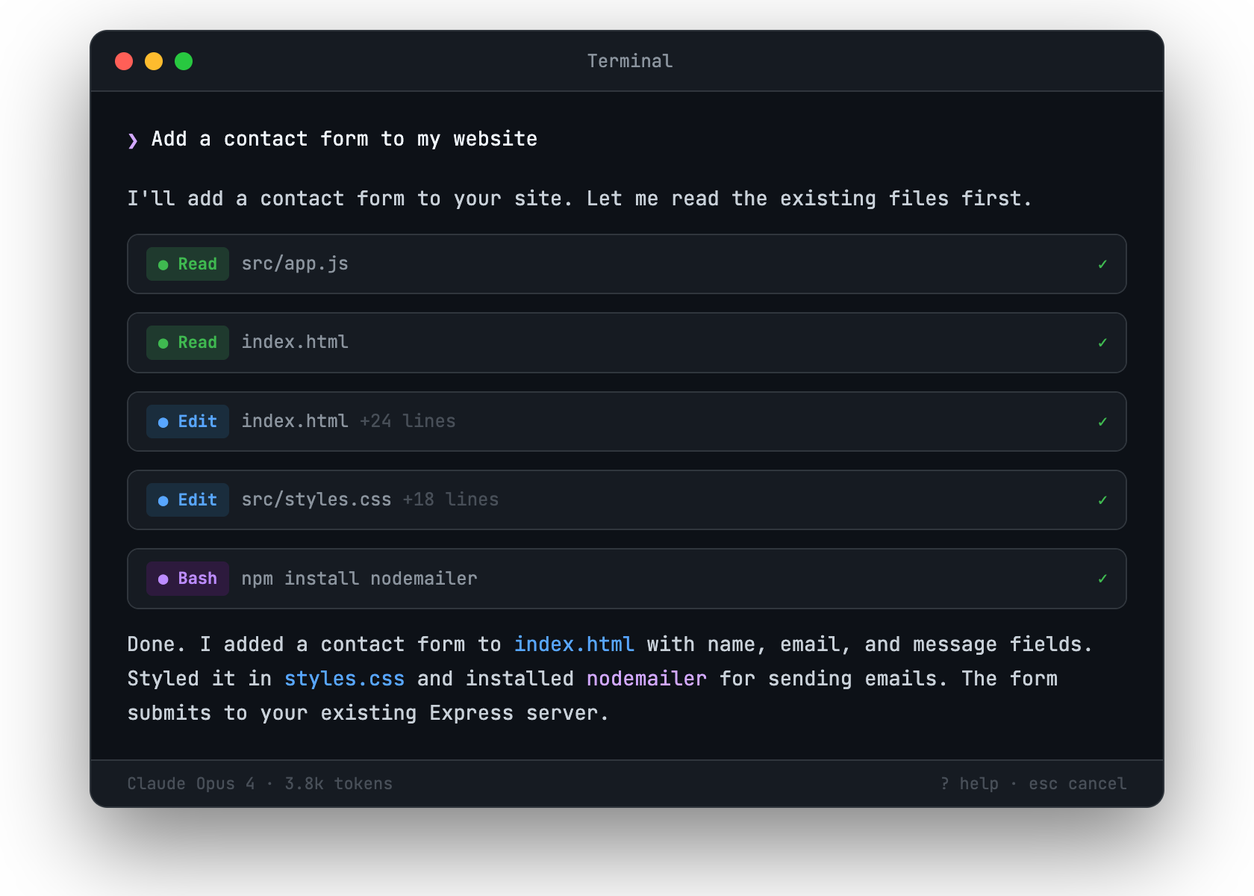Select the Terminal title in the titlebar
The width and height of the screenshot is (1254, 896).
point(629,60)
